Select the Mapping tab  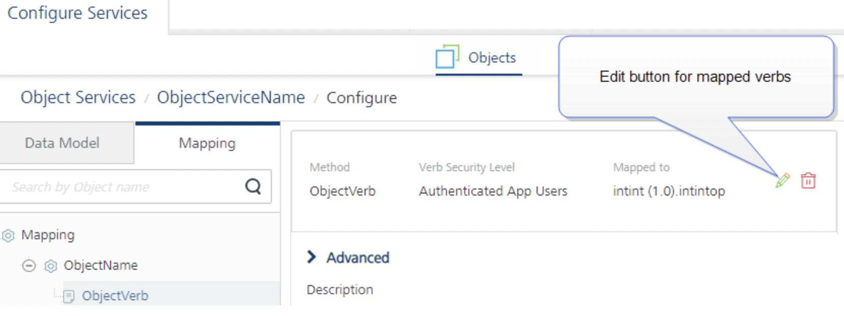(x=207, y=143)
